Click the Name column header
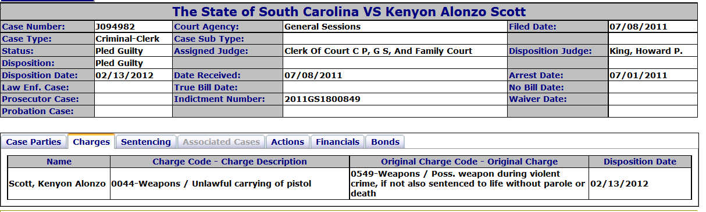This screenshot has height=212, width=706. point(59,162)
